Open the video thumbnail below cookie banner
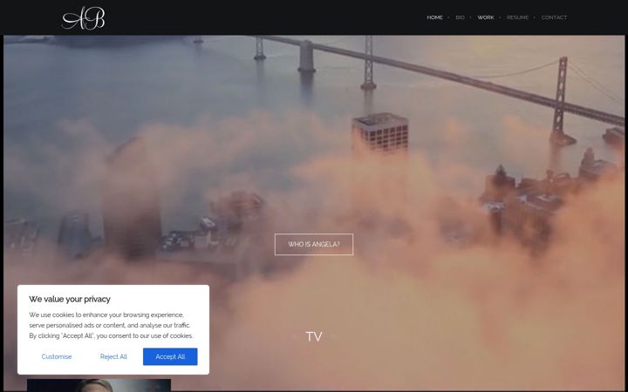 point(99,385)
